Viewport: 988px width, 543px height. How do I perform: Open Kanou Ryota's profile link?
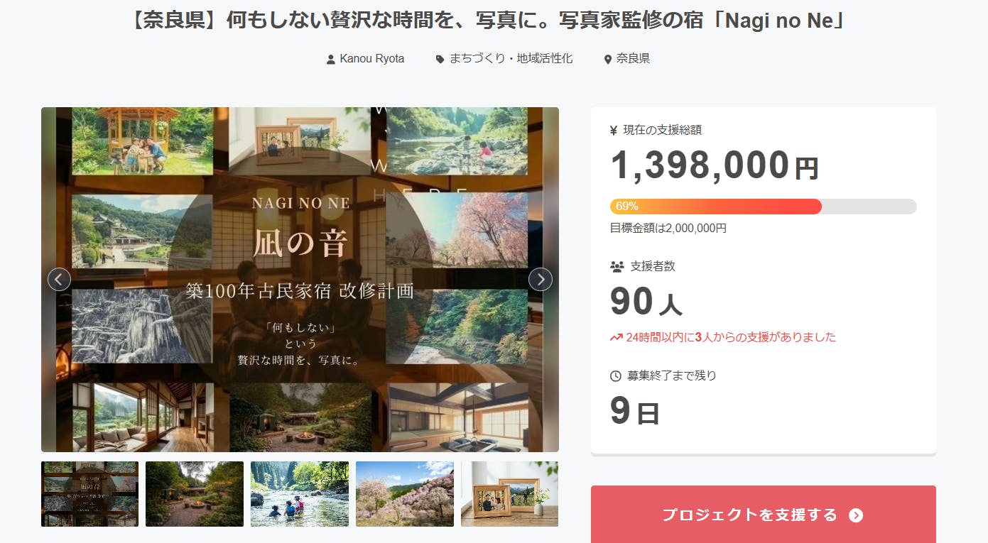tap(372, 59)
